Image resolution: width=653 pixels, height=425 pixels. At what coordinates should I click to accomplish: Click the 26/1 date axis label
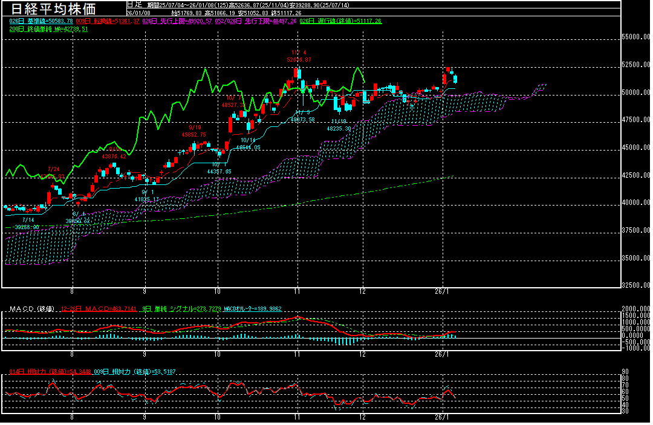[444, 291]
